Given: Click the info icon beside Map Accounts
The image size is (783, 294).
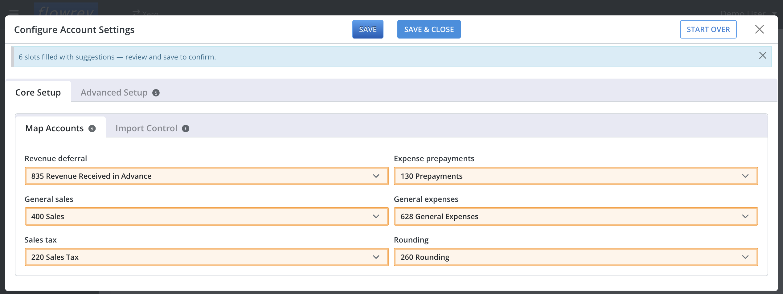Looking at the screenshot, I should click(92, 129).
